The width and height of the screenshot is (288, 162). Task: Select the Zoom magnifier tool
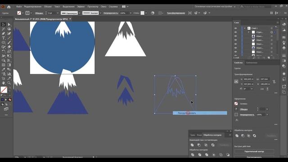[x=9, y=83]
